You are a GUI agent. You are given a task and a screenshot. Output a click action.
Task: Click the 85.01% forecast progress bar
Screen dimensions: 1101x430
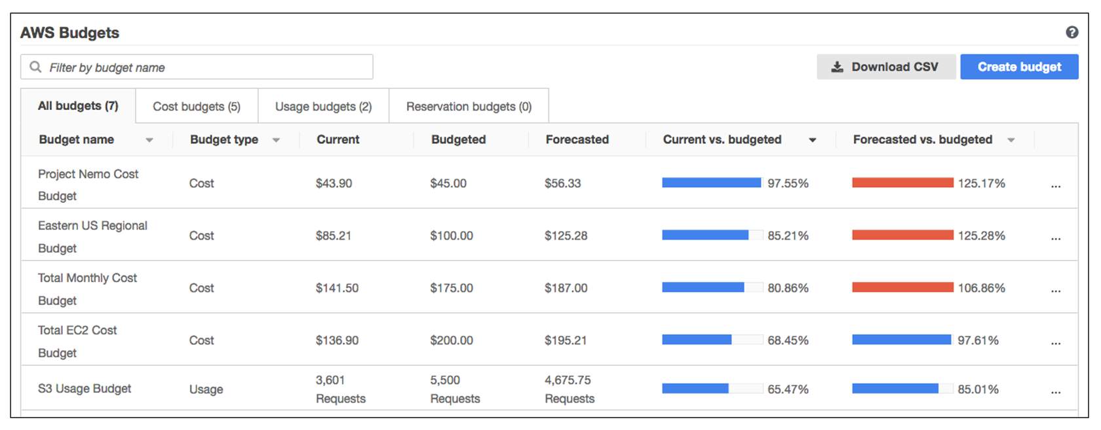click(903, 389)
